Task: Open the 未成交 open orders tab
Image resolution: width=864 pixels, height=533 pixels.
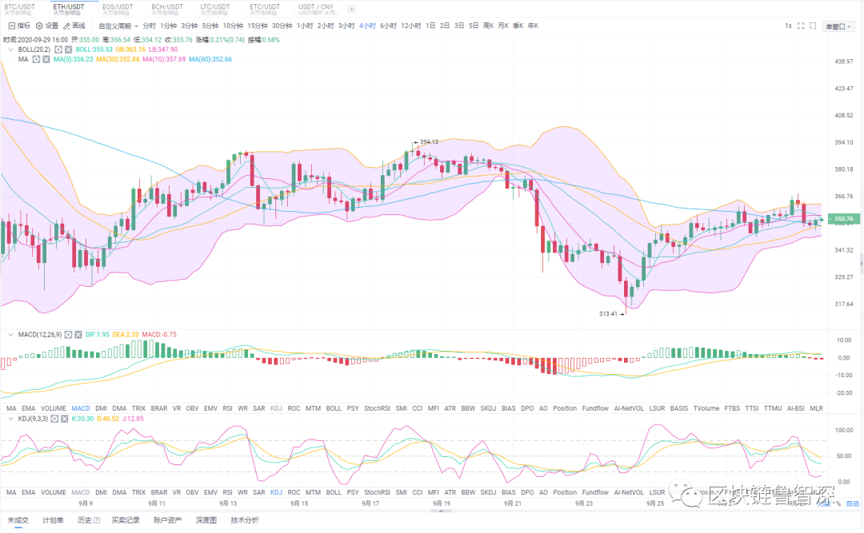Action: 18,520
